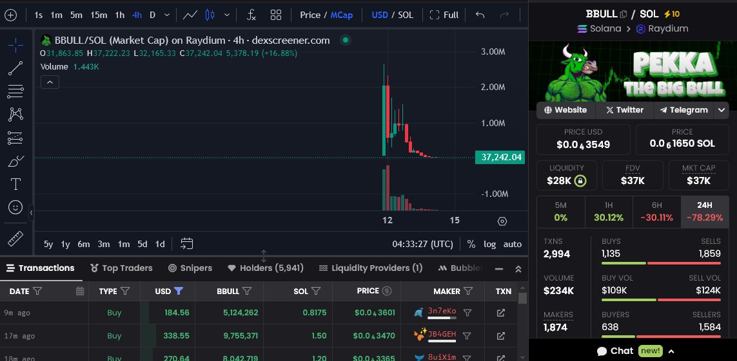The image size is (737, 361).
Task: Select the pattern drawing tool
Action: tap(15, 115)
